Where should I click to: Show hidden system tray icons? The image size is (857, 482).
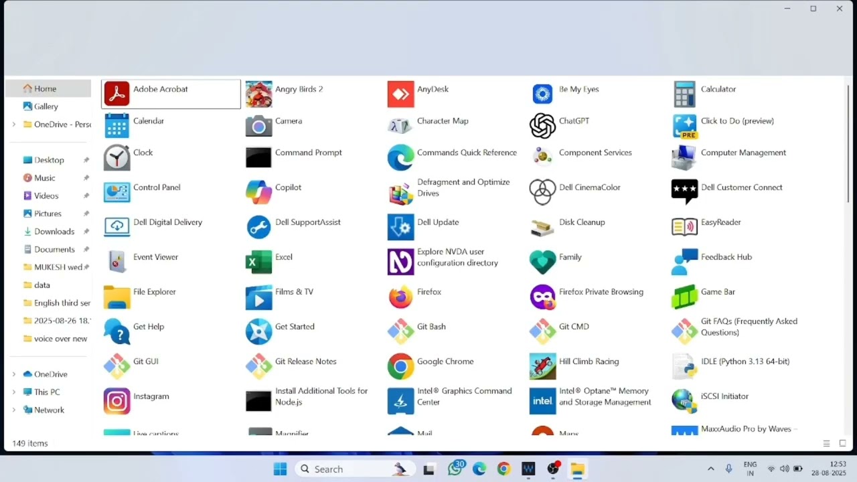point(710,469)
